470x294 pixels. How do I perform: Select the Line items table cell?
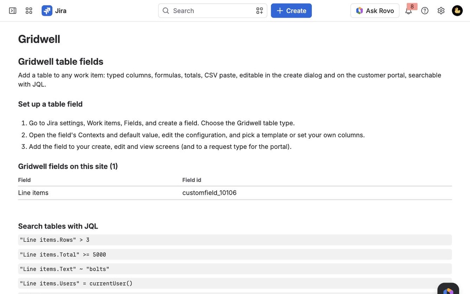[x=33, y=193]
